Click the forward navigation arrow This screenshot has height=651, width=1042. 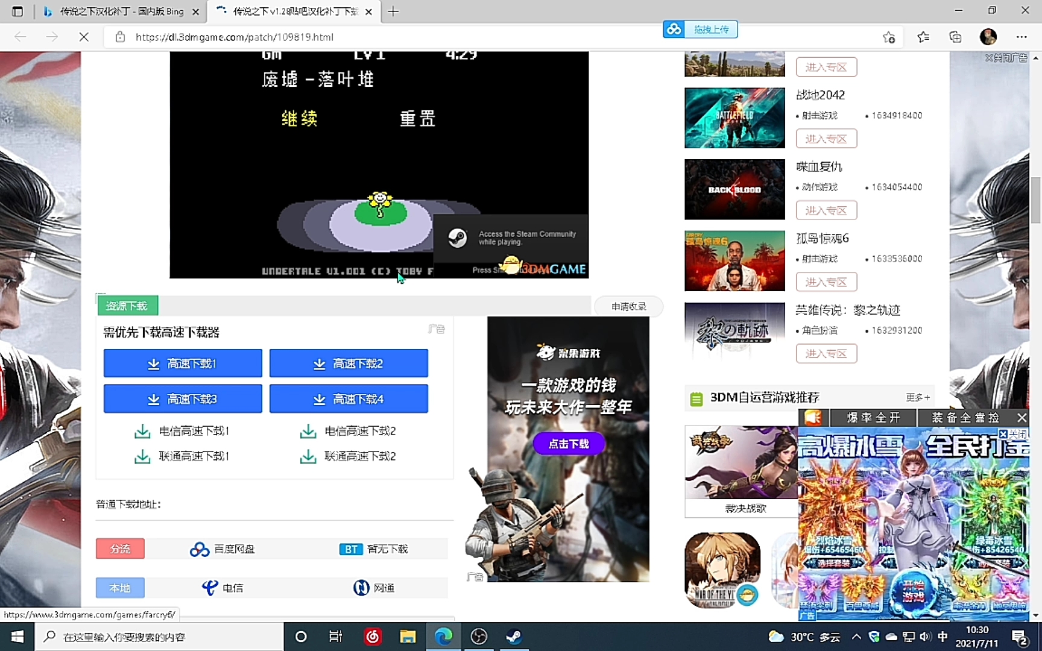coord(52,37)
